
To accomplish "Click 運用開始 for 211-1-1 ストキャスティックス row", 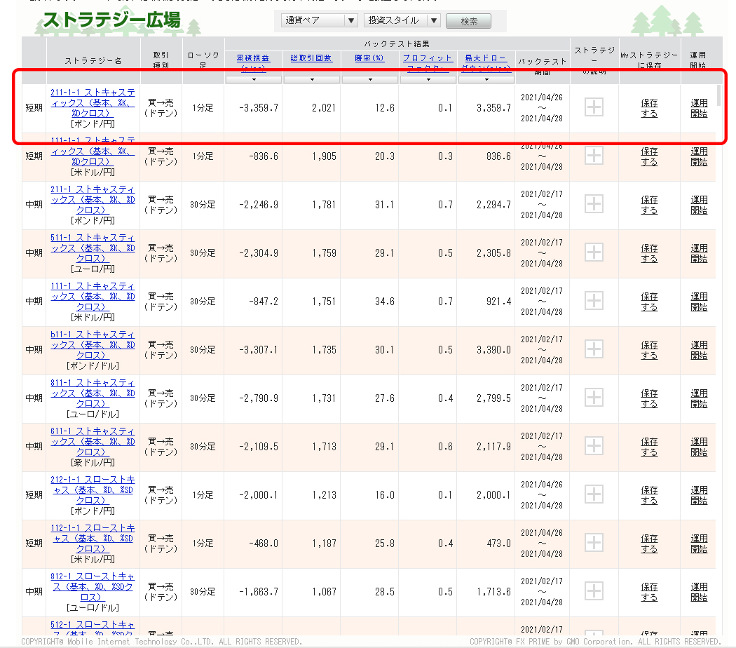I will point(699,108).
